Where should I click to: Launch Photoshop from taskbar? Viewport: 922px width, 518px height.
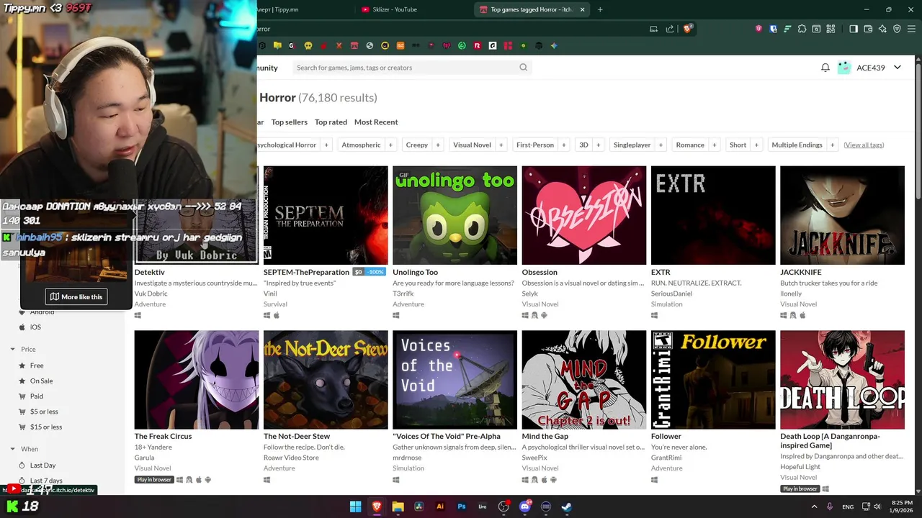point(462,506)
